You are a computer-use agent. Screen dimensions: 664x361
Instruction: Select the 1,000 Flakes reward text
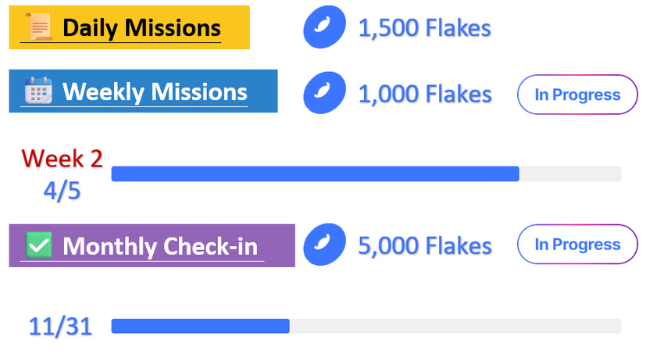(x=425, y=94)
